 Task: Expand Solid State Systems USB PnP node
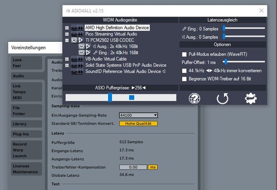tap(67, 65)
